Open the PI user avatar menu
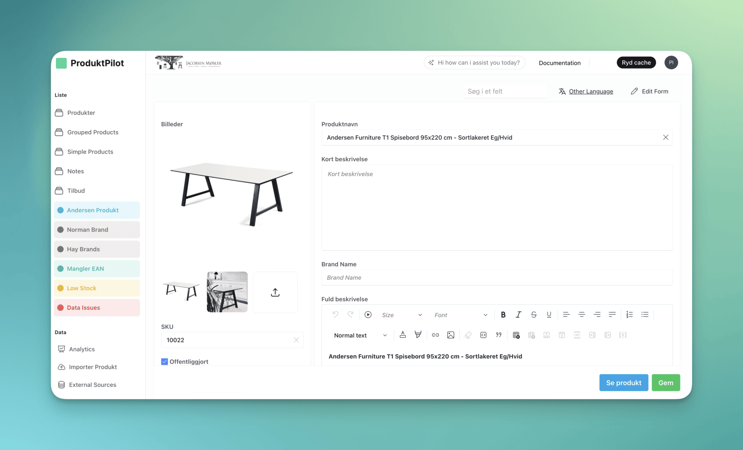The height and width of the screenshot is (450, 743). [671, 62]
